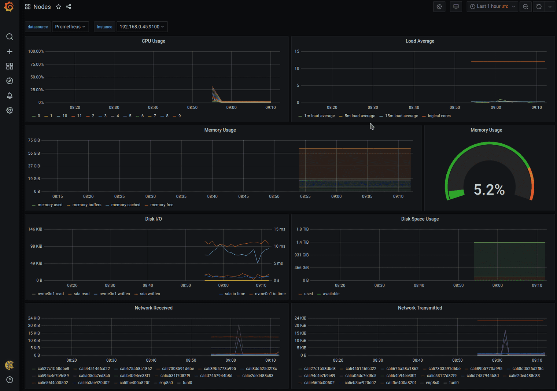Refresh the dashboard
Screen dimensions: 557x391
[538, 7]
